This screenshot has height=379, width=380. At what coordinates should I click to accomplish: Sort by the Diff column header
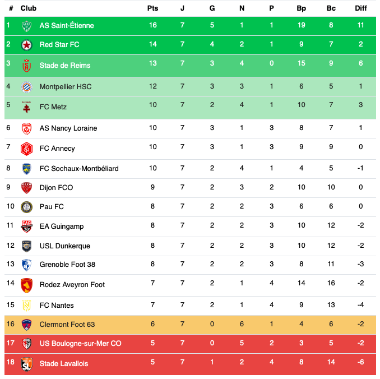coord(360,8)
